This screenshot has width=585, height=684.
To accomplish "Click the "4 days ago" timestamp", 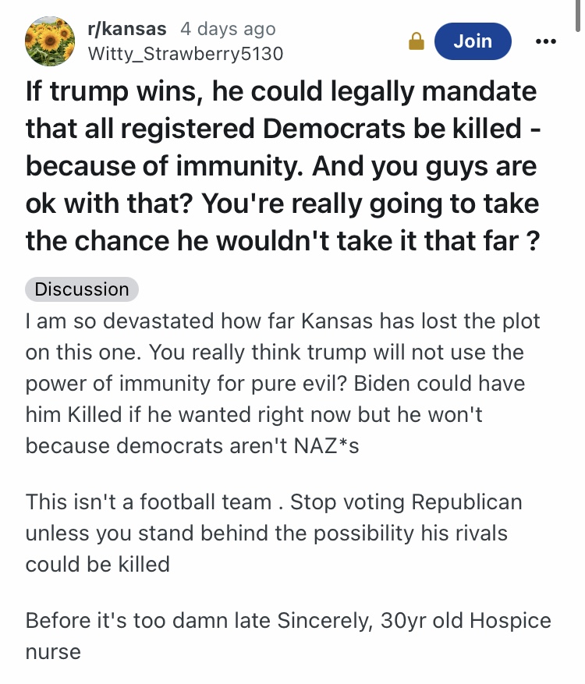I will [x=228, y=29].
